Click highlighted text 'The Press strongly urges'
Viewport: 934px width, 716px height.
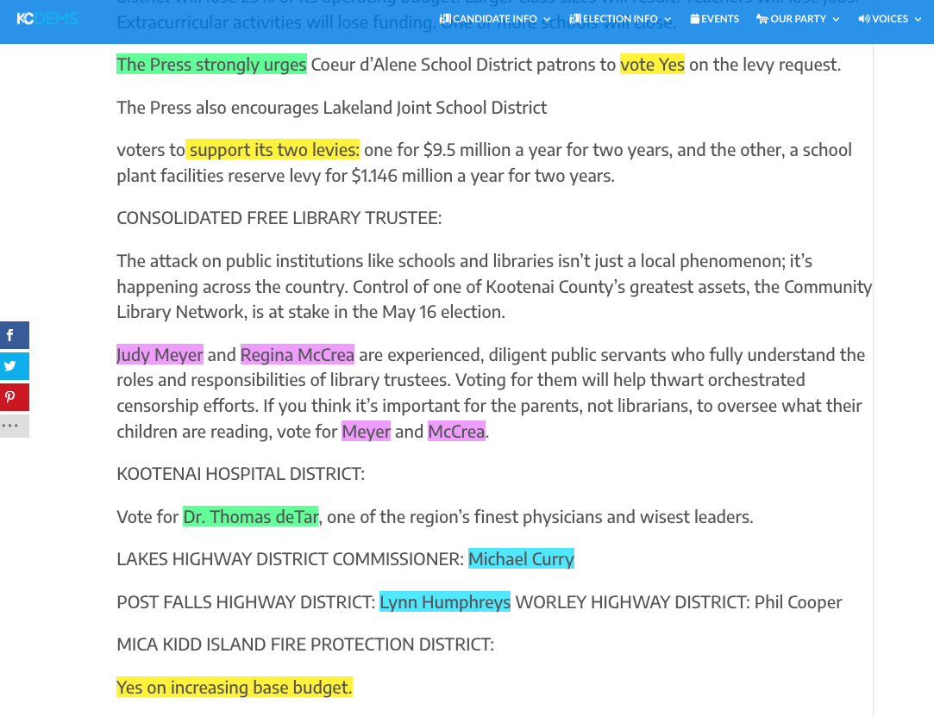(x=211, y=65)
